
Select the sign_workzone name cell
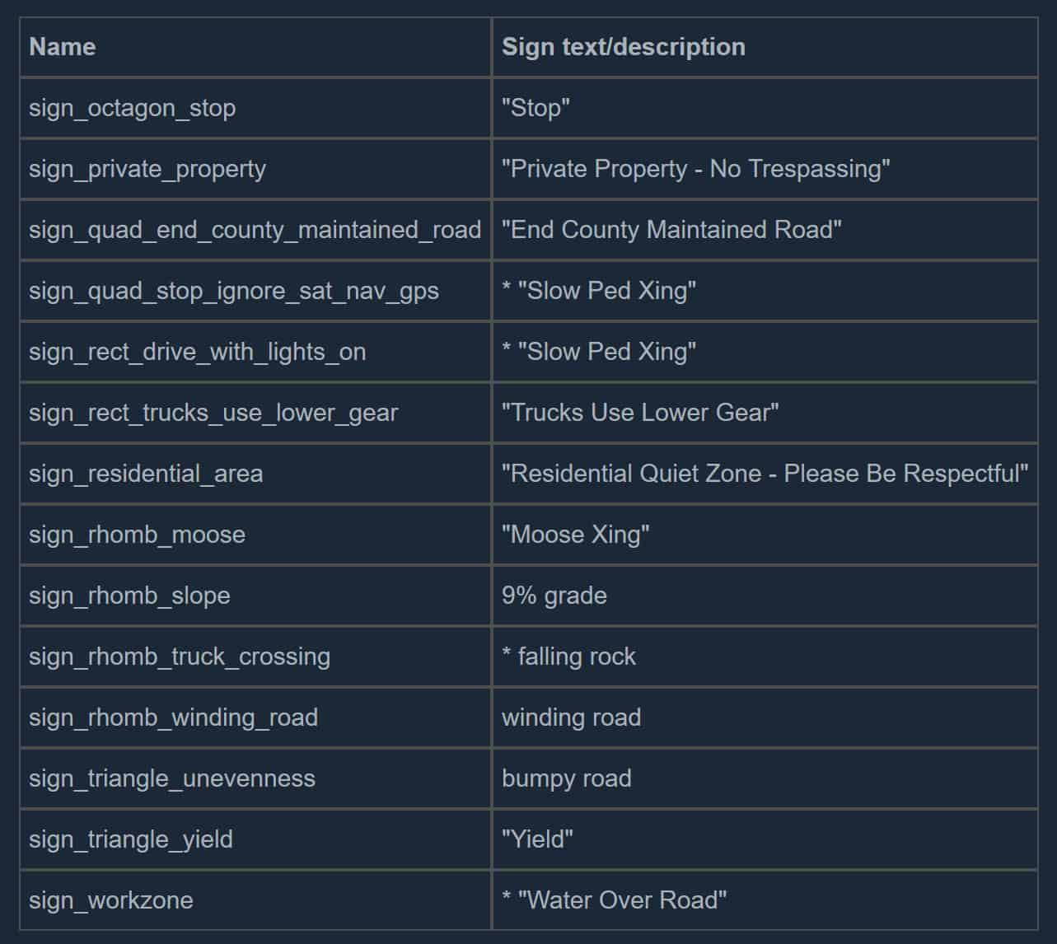click(111, 900)
